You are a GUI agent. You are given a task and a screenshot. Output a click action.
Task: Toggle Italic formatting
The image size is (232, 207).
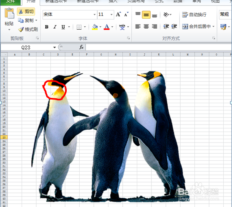pyautogui.click(x=55, y=27)
